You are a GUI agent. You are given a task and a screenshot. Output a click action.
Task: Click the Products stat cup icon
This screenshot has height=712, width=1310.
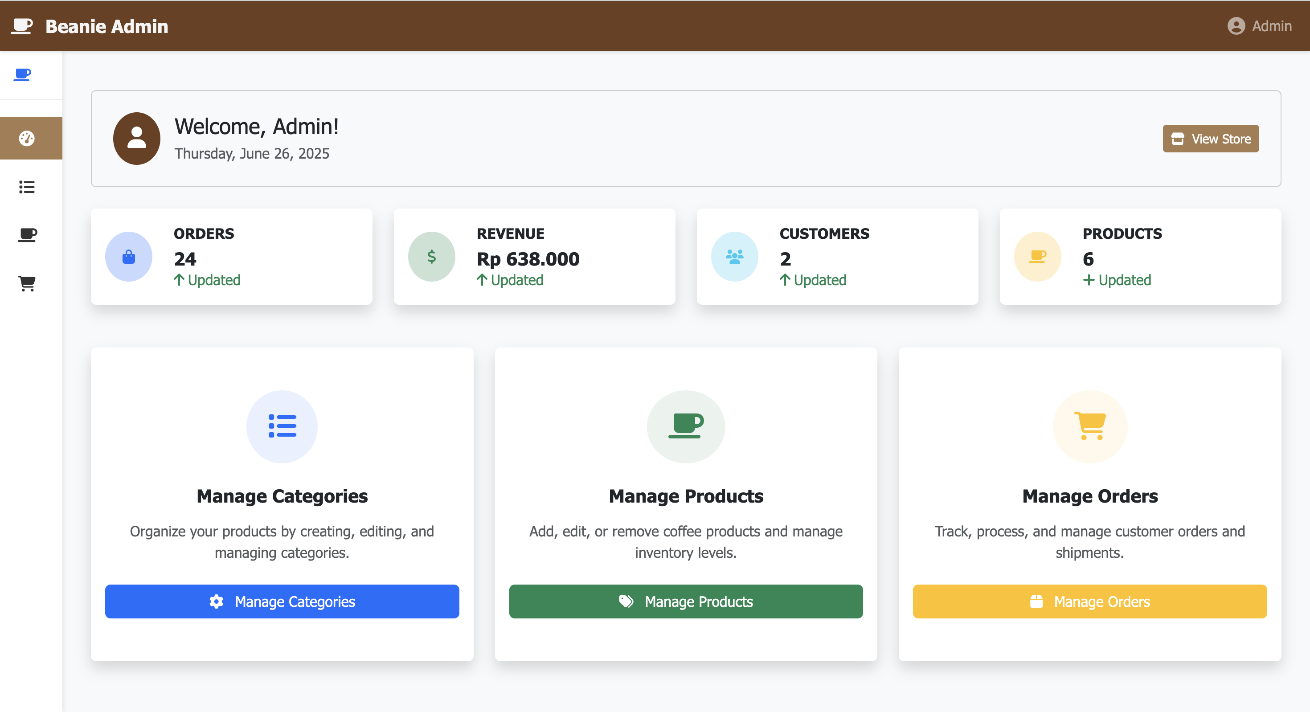click(x=1037, y=257)
